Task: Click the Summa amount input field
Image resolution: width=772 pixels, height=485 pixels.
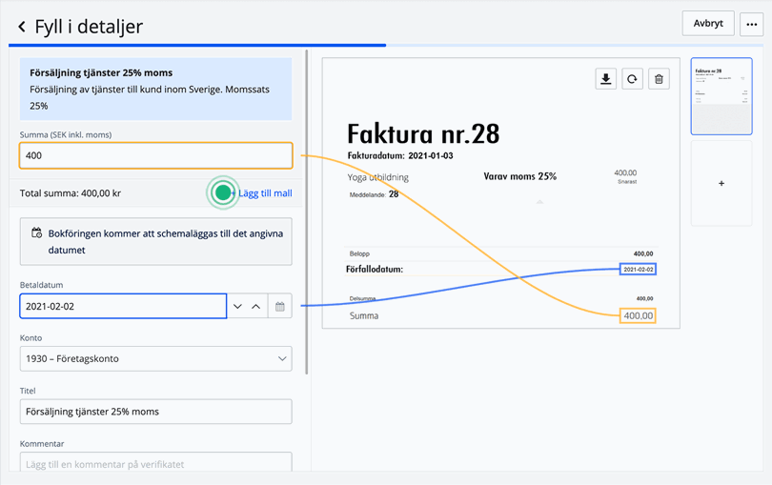Action: (155, 155)
